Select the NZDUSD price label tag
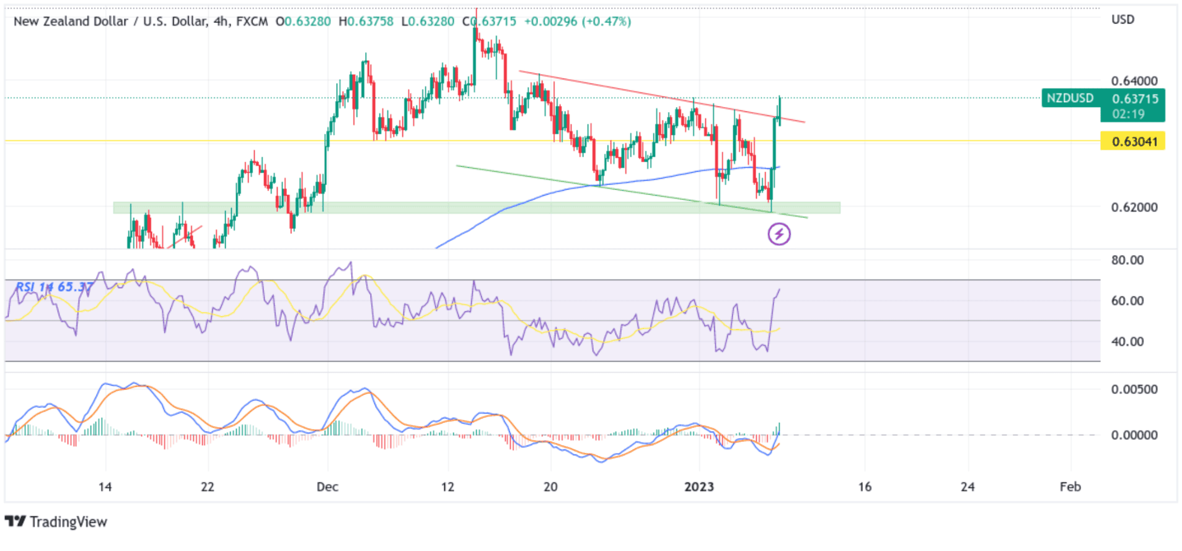The height and width of the screenshot is (551, 1182). click(x=1070, y=98)
